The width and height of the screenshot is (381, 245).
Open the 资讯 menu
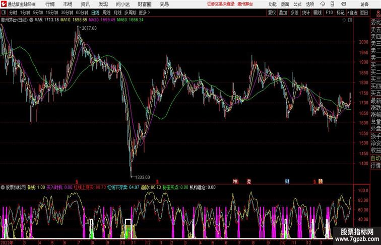(85, 4)
